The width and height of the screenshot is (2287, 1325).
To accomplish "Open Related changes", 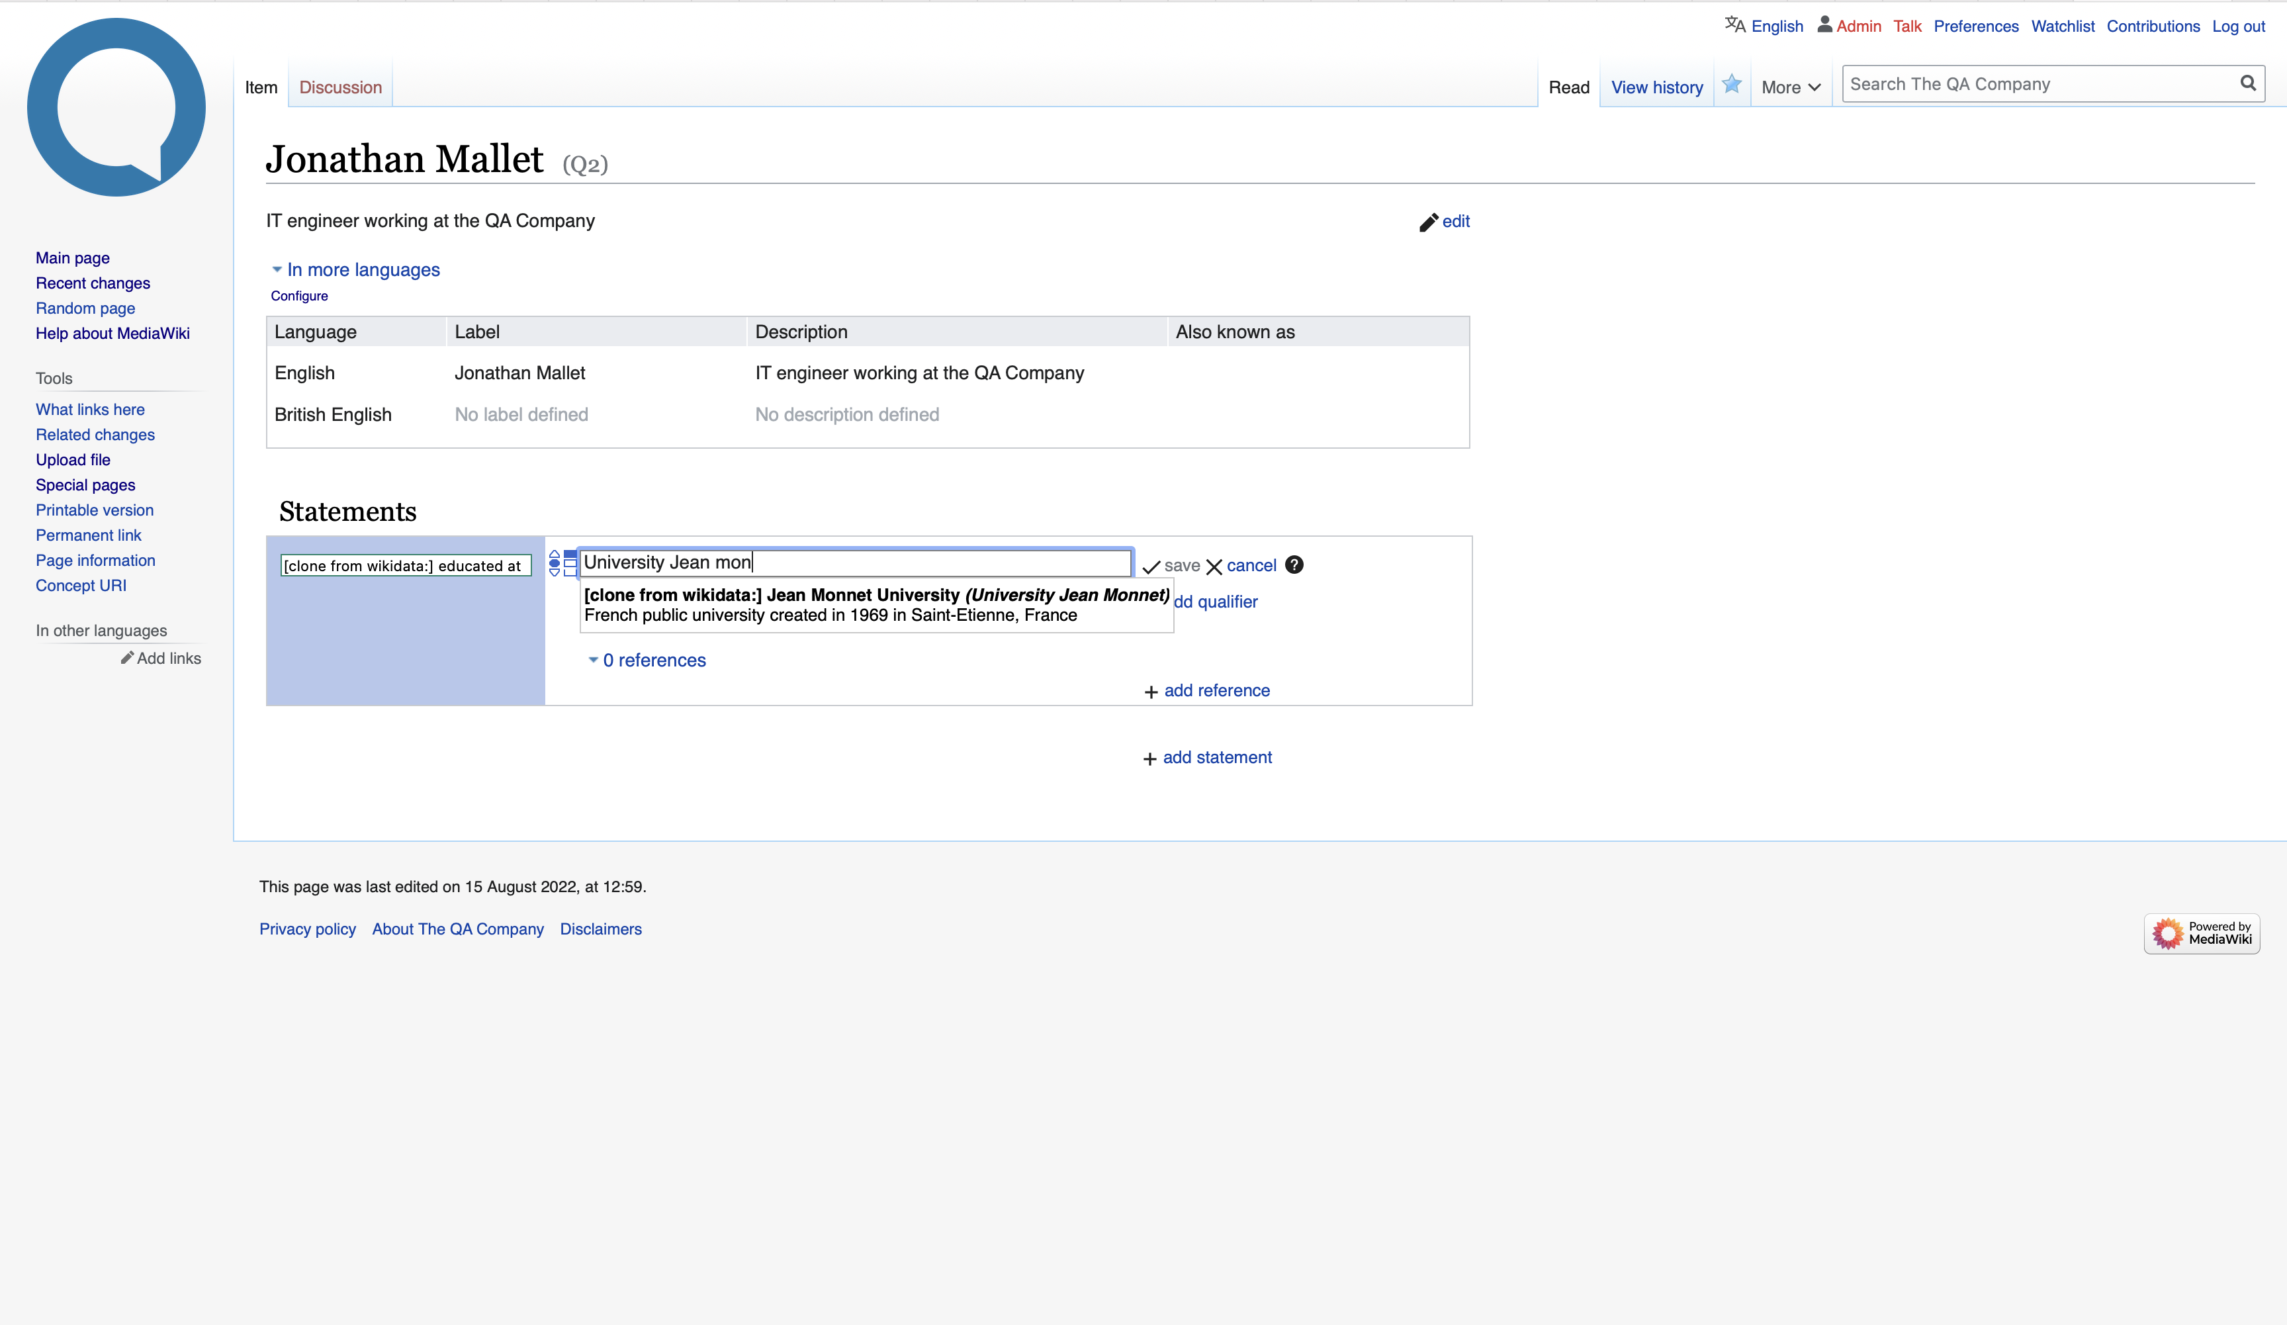I will [x=95, y=435].
